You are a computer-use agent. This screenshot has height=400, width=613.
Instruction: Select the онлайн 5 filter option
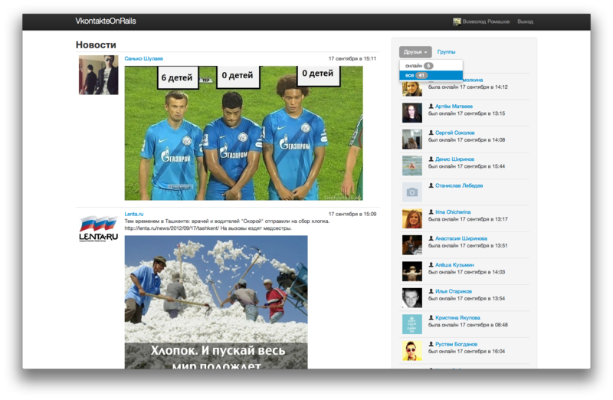click(x=431, y=65)
